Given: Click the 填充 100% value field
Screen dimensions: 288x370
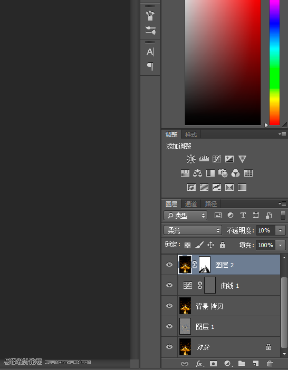Looking at the screenshot, I should [x=266, y=245].
